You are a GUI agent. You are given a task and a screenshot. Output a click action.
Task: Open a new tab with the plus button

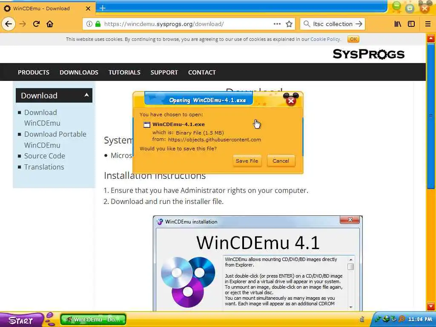pos(103,8)
